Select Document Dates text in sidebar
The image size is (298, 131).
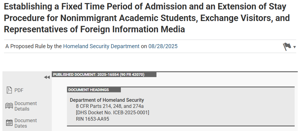coord(26,123)
